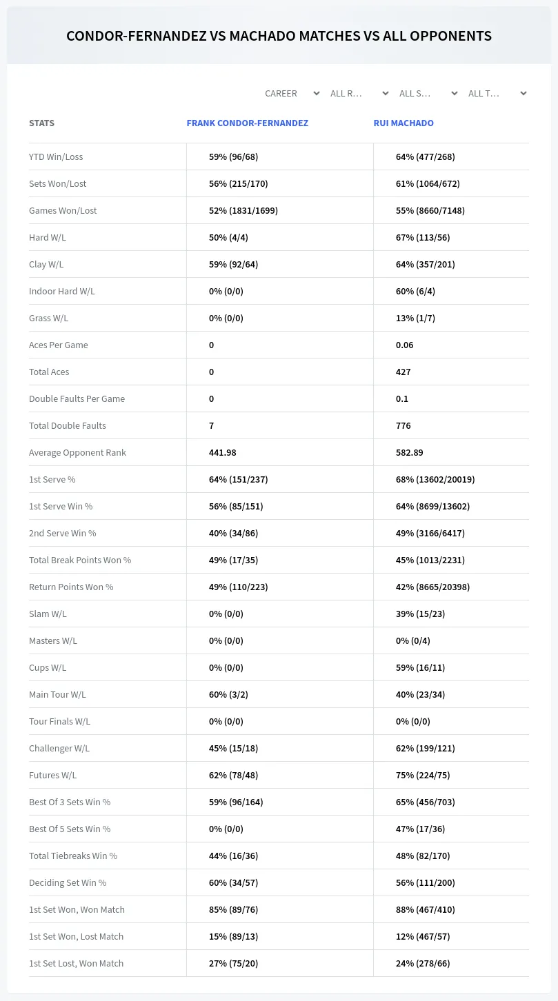The width and height of the screenshot is (558, 1001).
Task: Open the ALL S... surfaces dropdown
Action: (428, 93)
